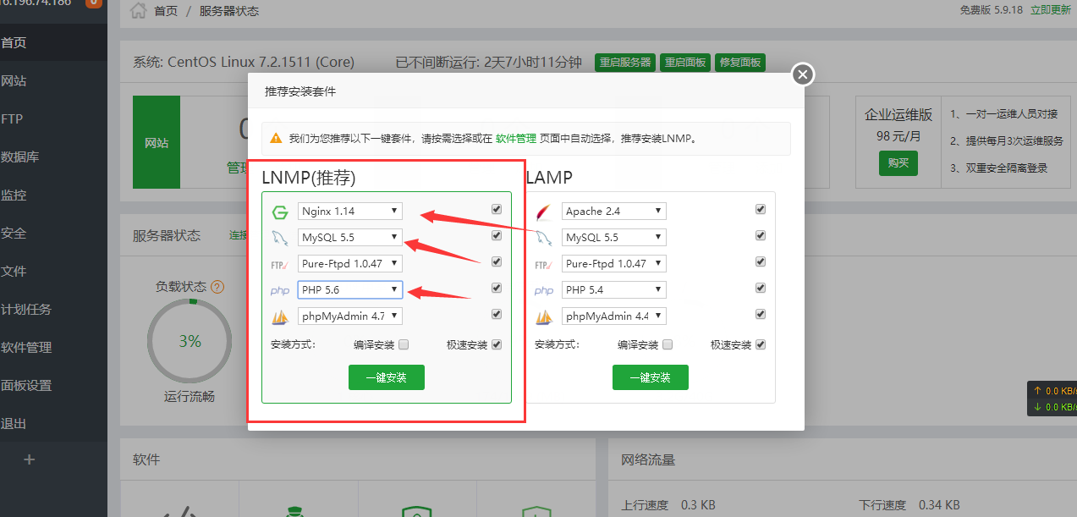1077x517 pixels.
Task: Click the 重启服务器 button
Action: pos(625,62)
